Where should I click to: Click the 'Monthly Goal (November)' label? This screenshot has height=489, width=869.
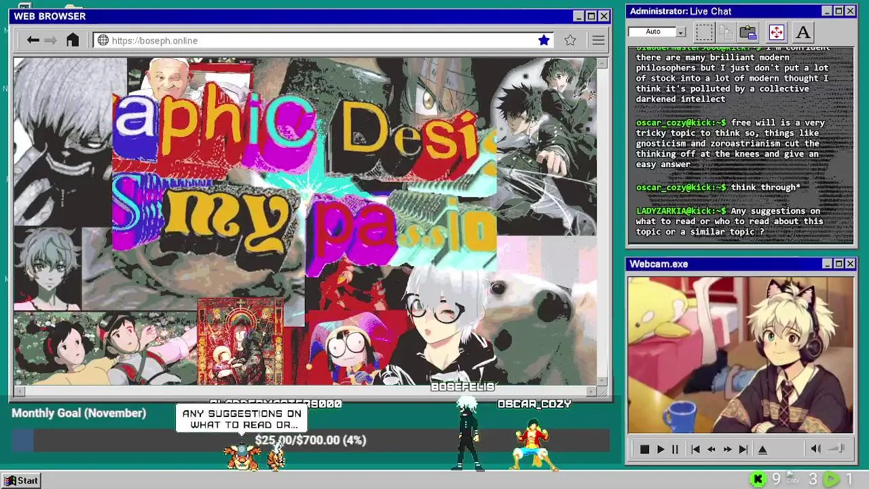point(79,413)
